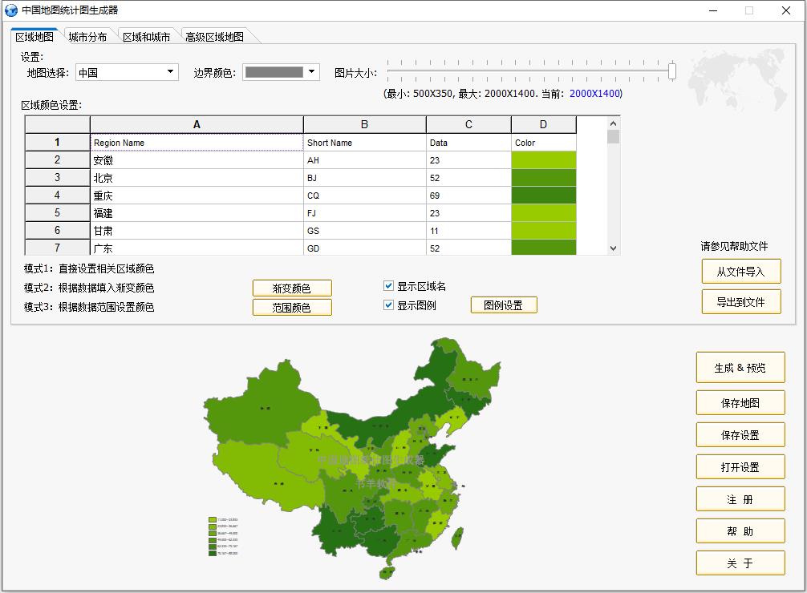This screenshot has height=593, width=807.
Task: Click 生成 & 预览 to generate preview
Action: coord(740,367)
